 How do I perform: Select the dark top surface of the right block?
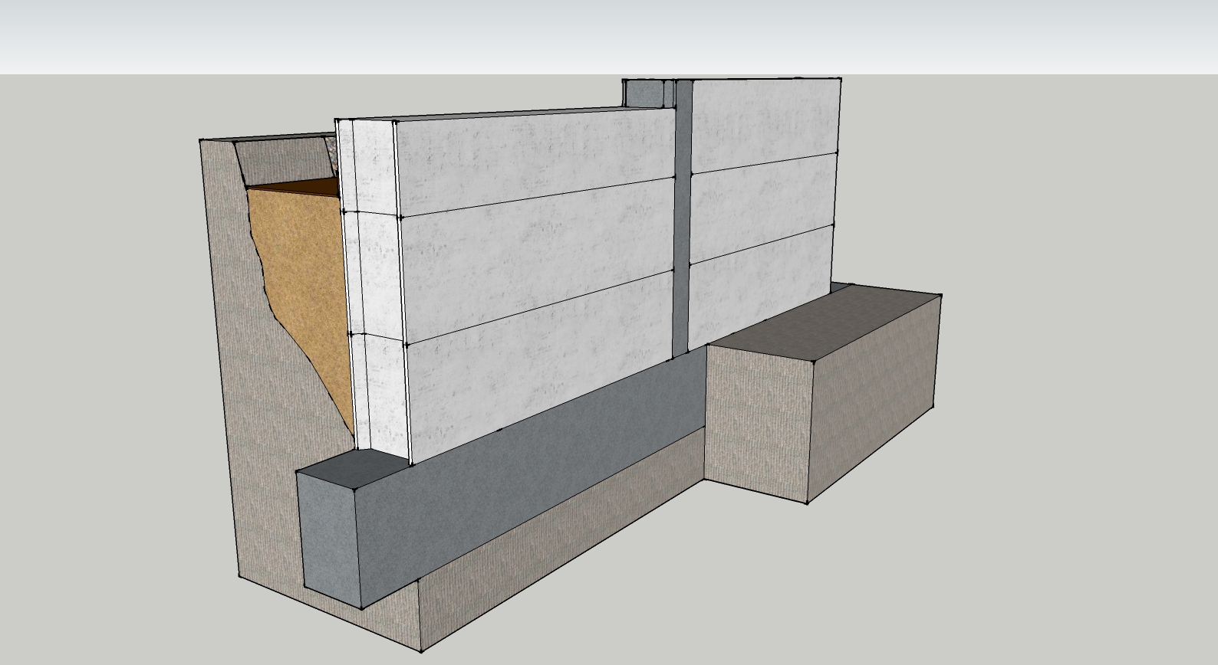[825, 322]
